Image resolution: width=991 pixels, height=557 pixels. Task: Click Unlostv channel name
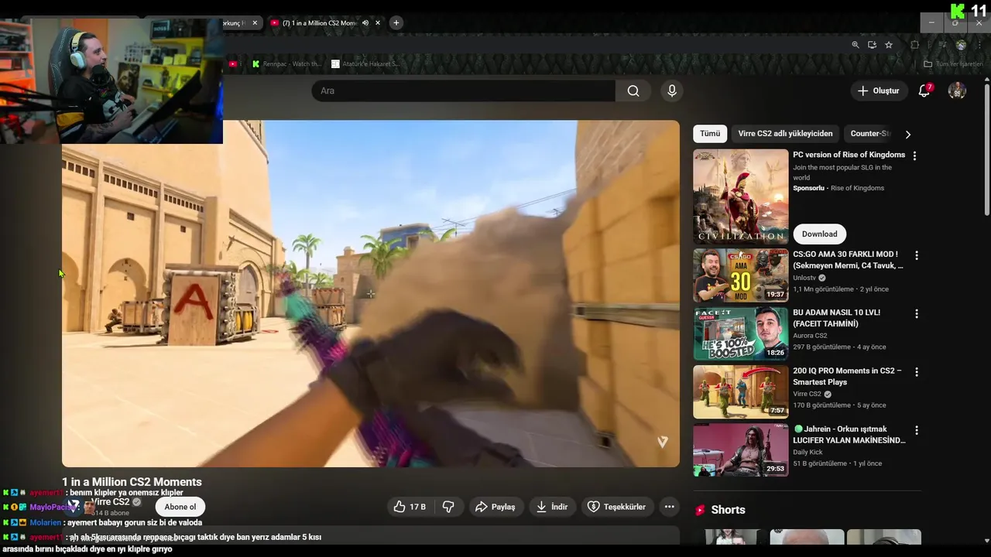(804, 278)
